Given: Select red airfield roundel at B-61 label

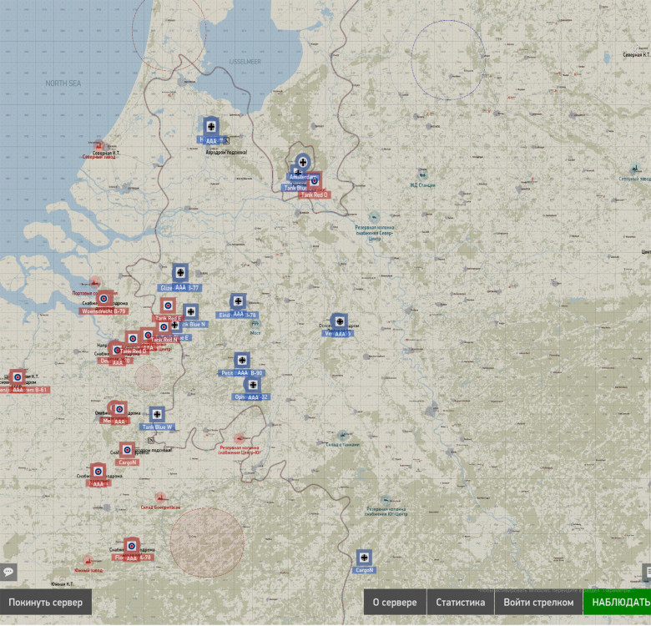Looking at the screenshot, I should pyautogui.click(x=18, y=377).
